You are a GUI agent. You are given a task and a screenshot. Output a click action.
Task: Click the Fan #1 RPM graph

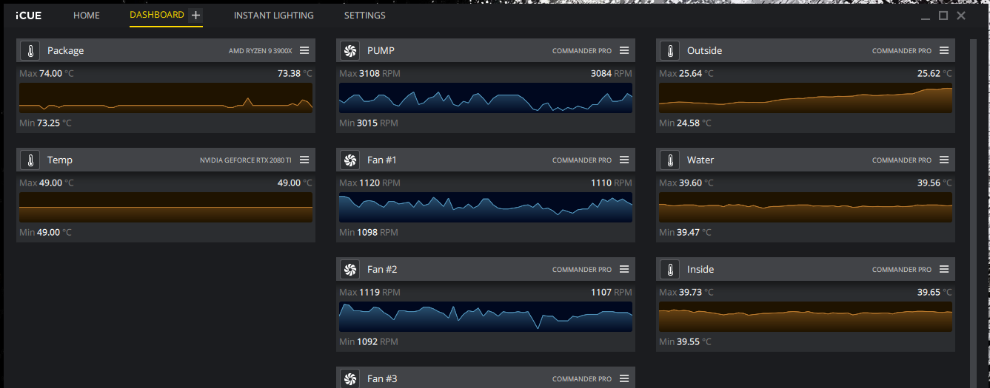[486, 207]
